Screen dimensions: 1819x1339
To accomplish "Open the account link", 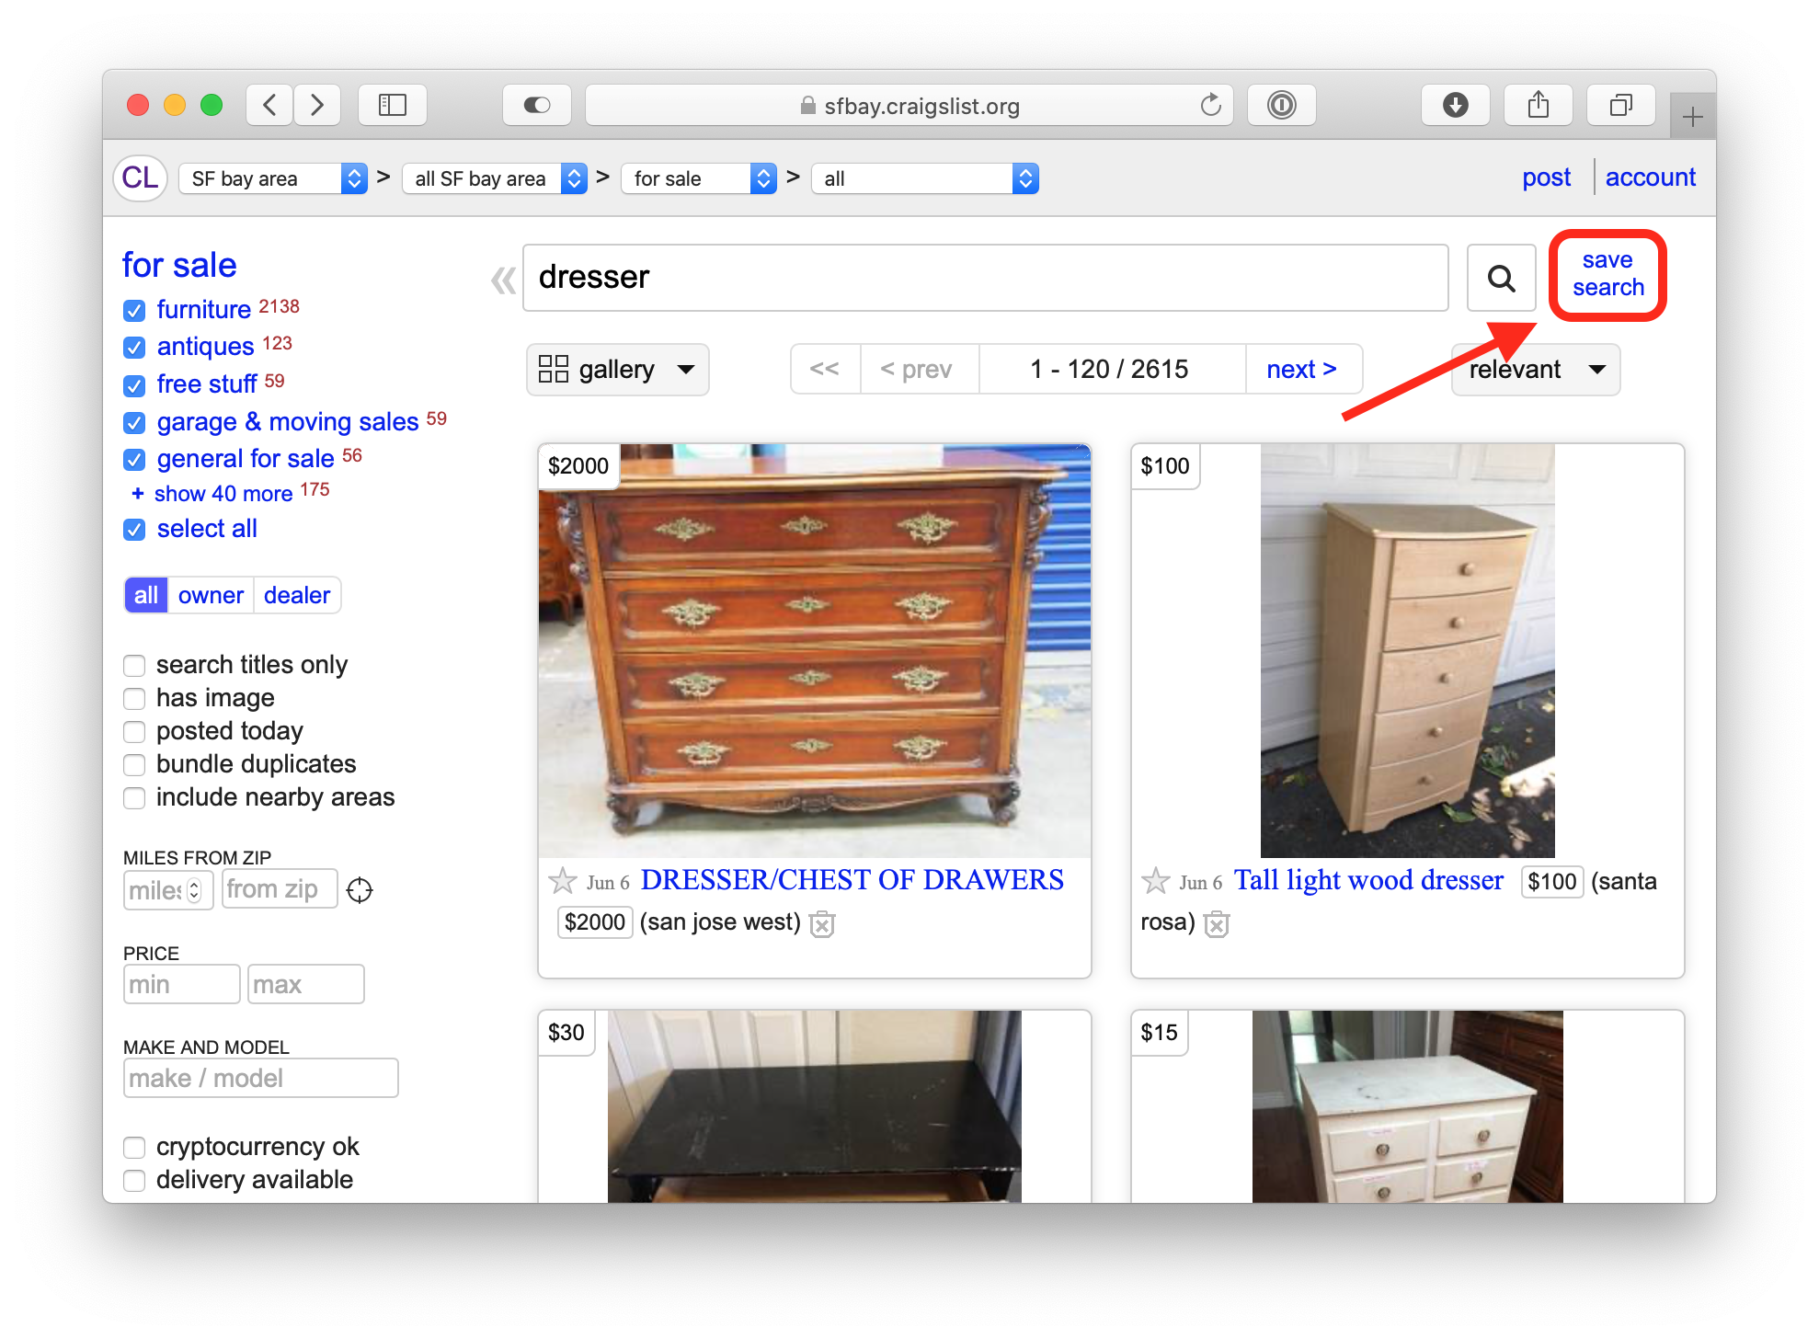I will tap(1650, 177).
